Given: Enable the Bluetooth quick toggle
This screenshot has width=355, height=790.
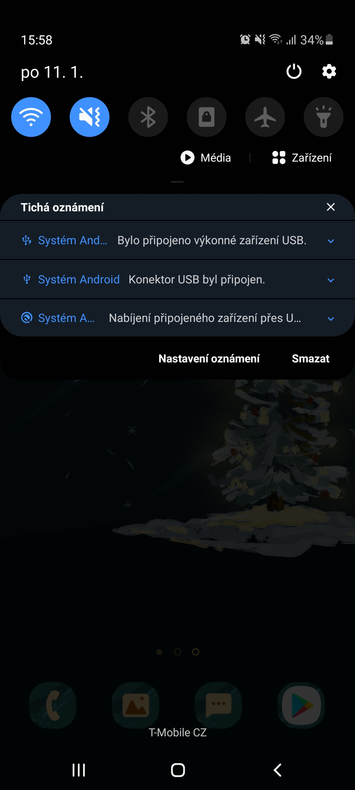Looking at the screenshot, I should click(148, 117).
